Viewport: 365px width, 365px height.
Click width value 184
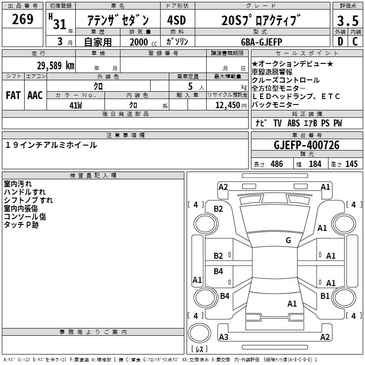pos(315,164)
